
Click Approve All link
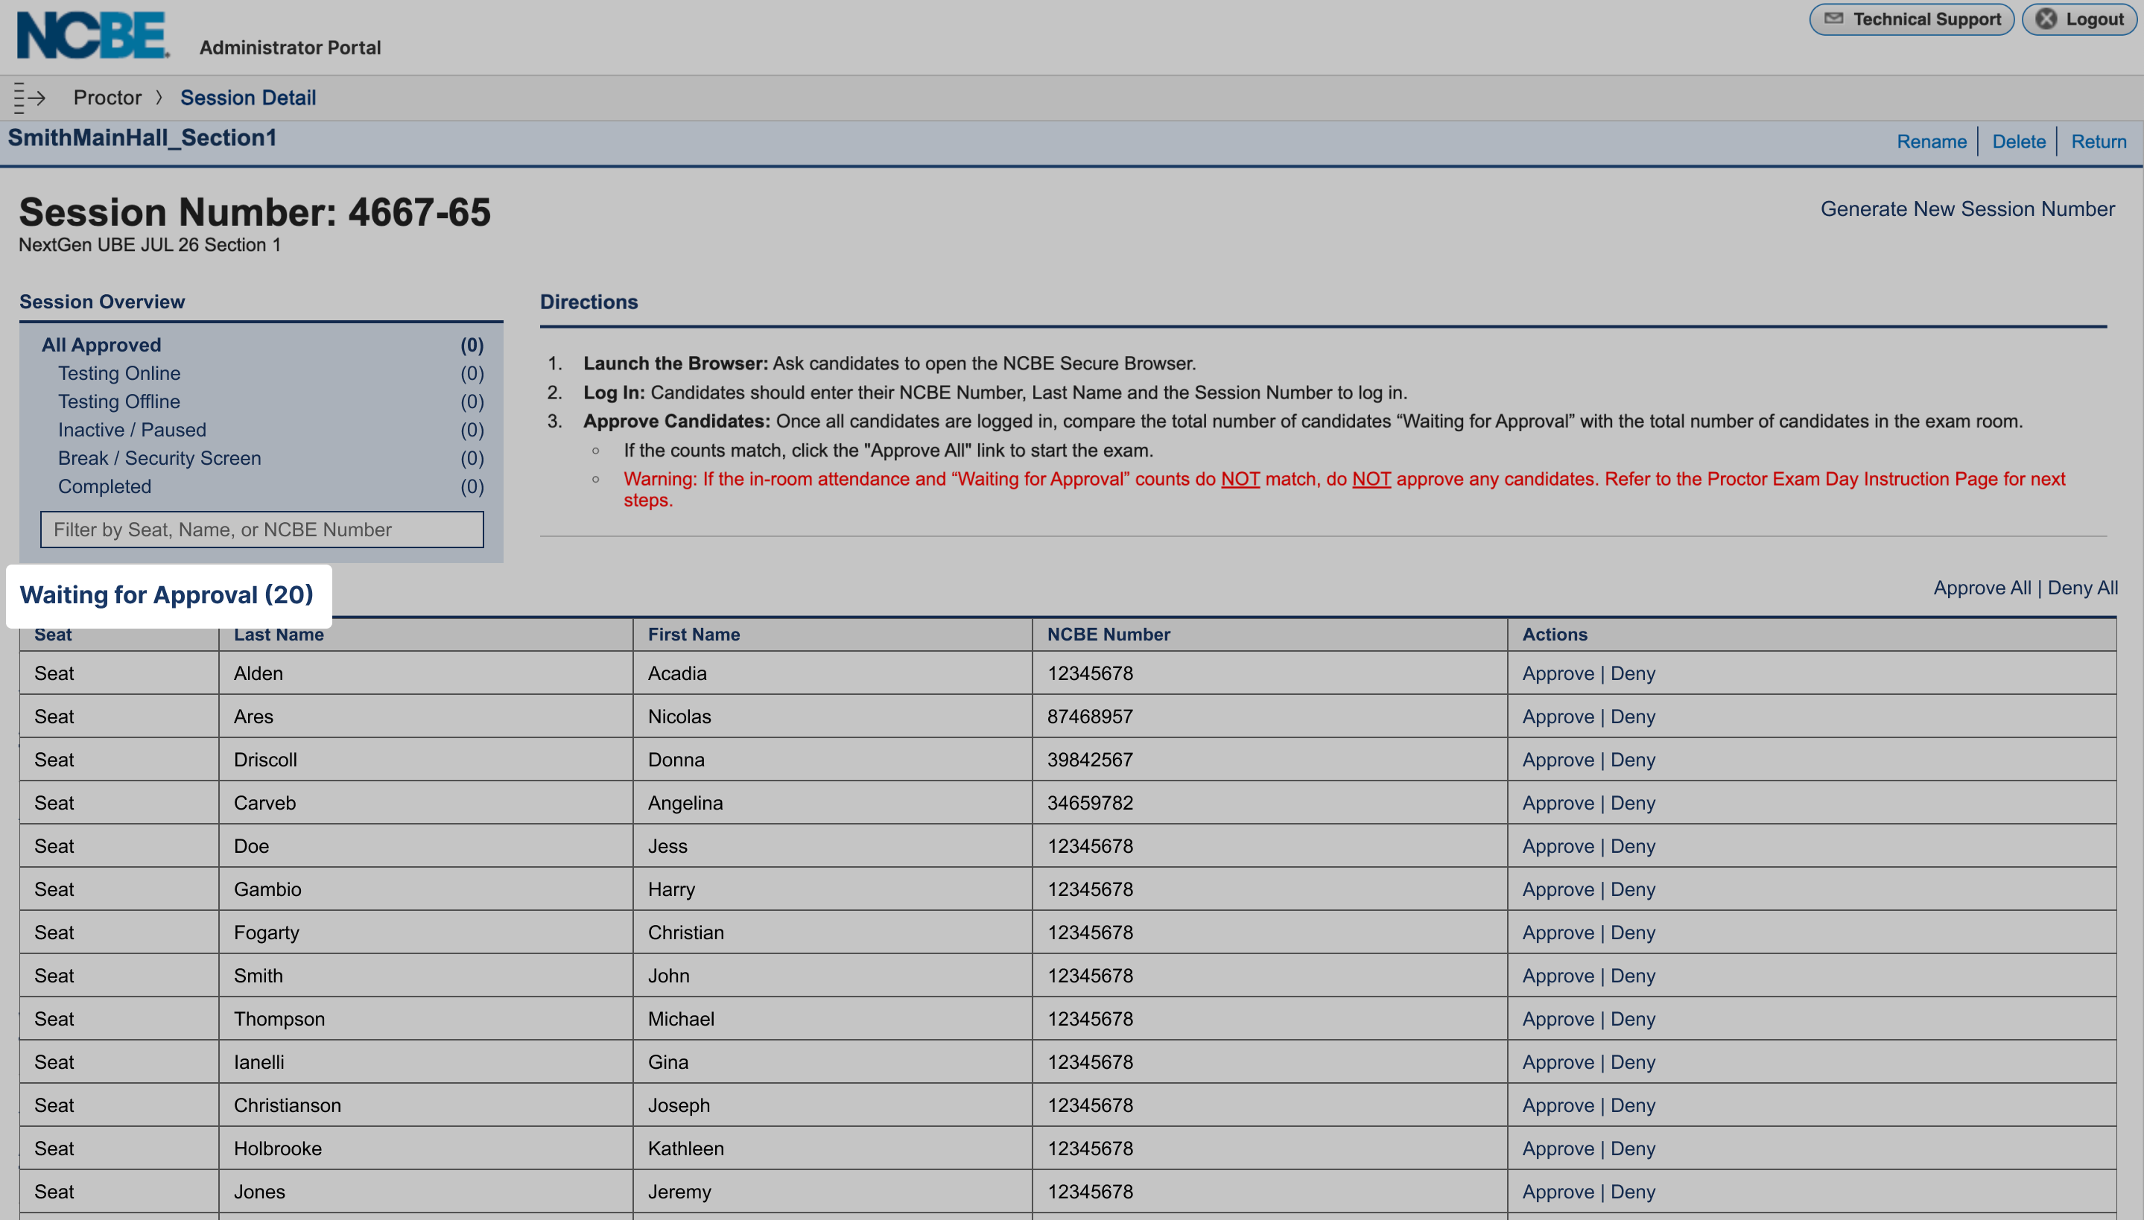1982,588
